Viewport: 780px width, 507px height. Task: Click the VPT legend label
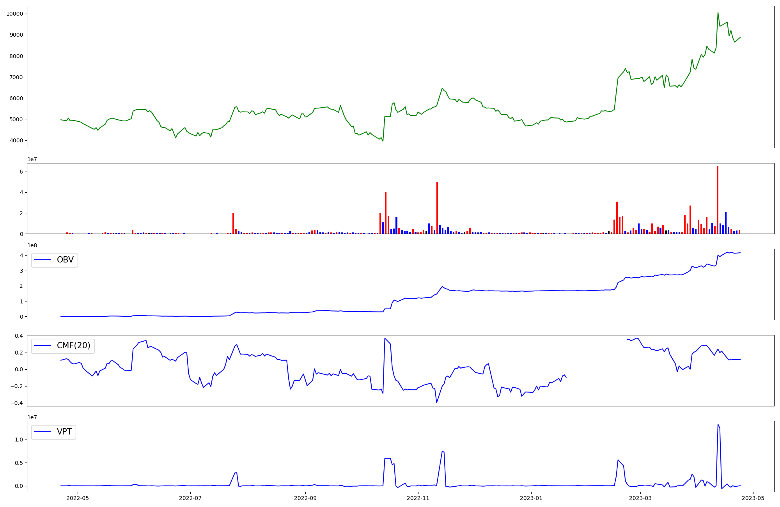[x=64, y=432]
